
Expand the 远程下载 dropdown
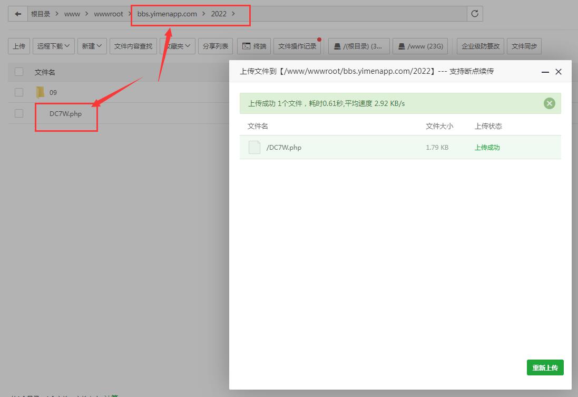pos(53,46)
